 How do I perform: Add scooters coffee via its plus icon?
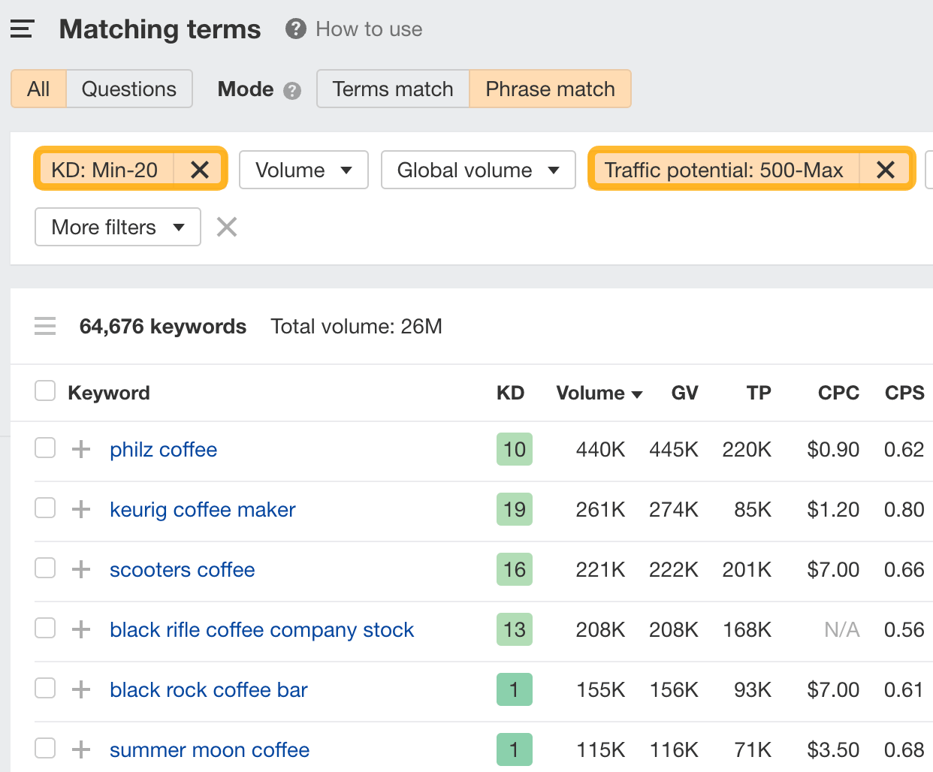pos(80,568)
